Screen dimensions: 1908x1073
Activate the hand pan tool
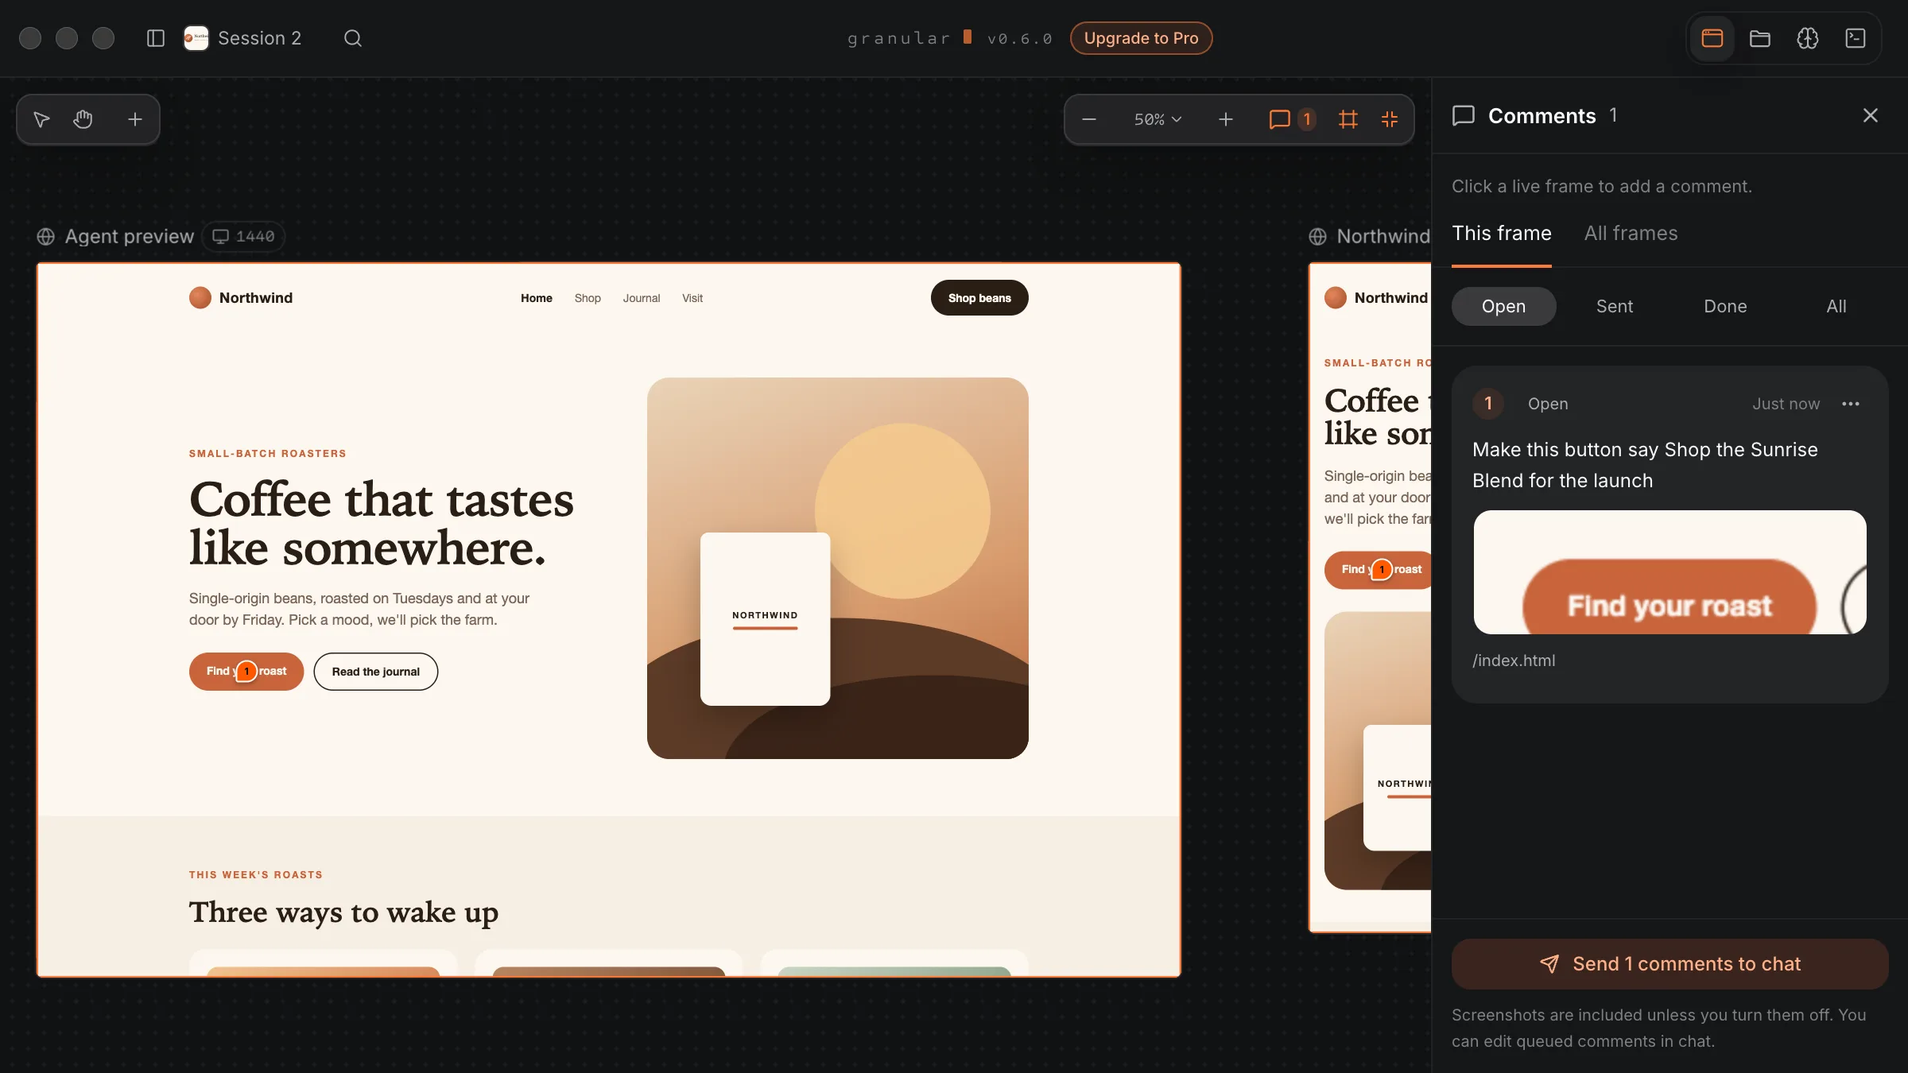tap(83, 119)
